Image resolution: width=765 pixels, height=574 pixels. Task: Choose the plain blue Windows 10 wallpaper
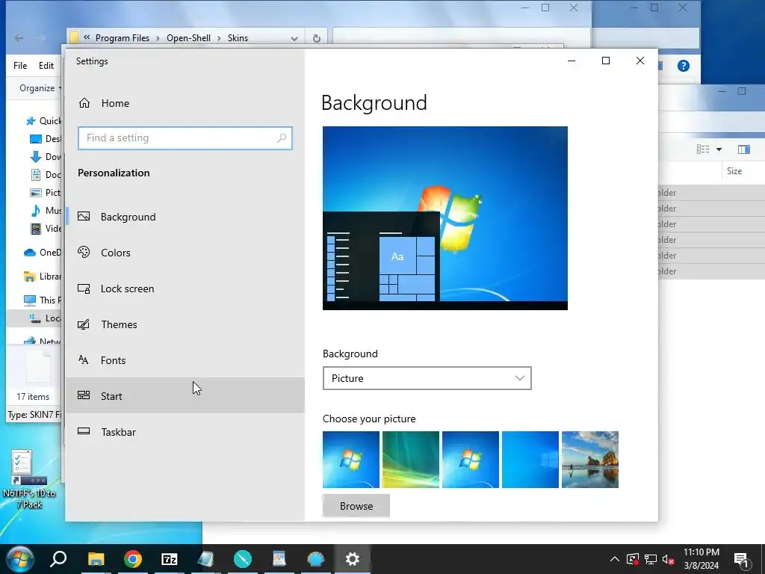pos(530,460)
